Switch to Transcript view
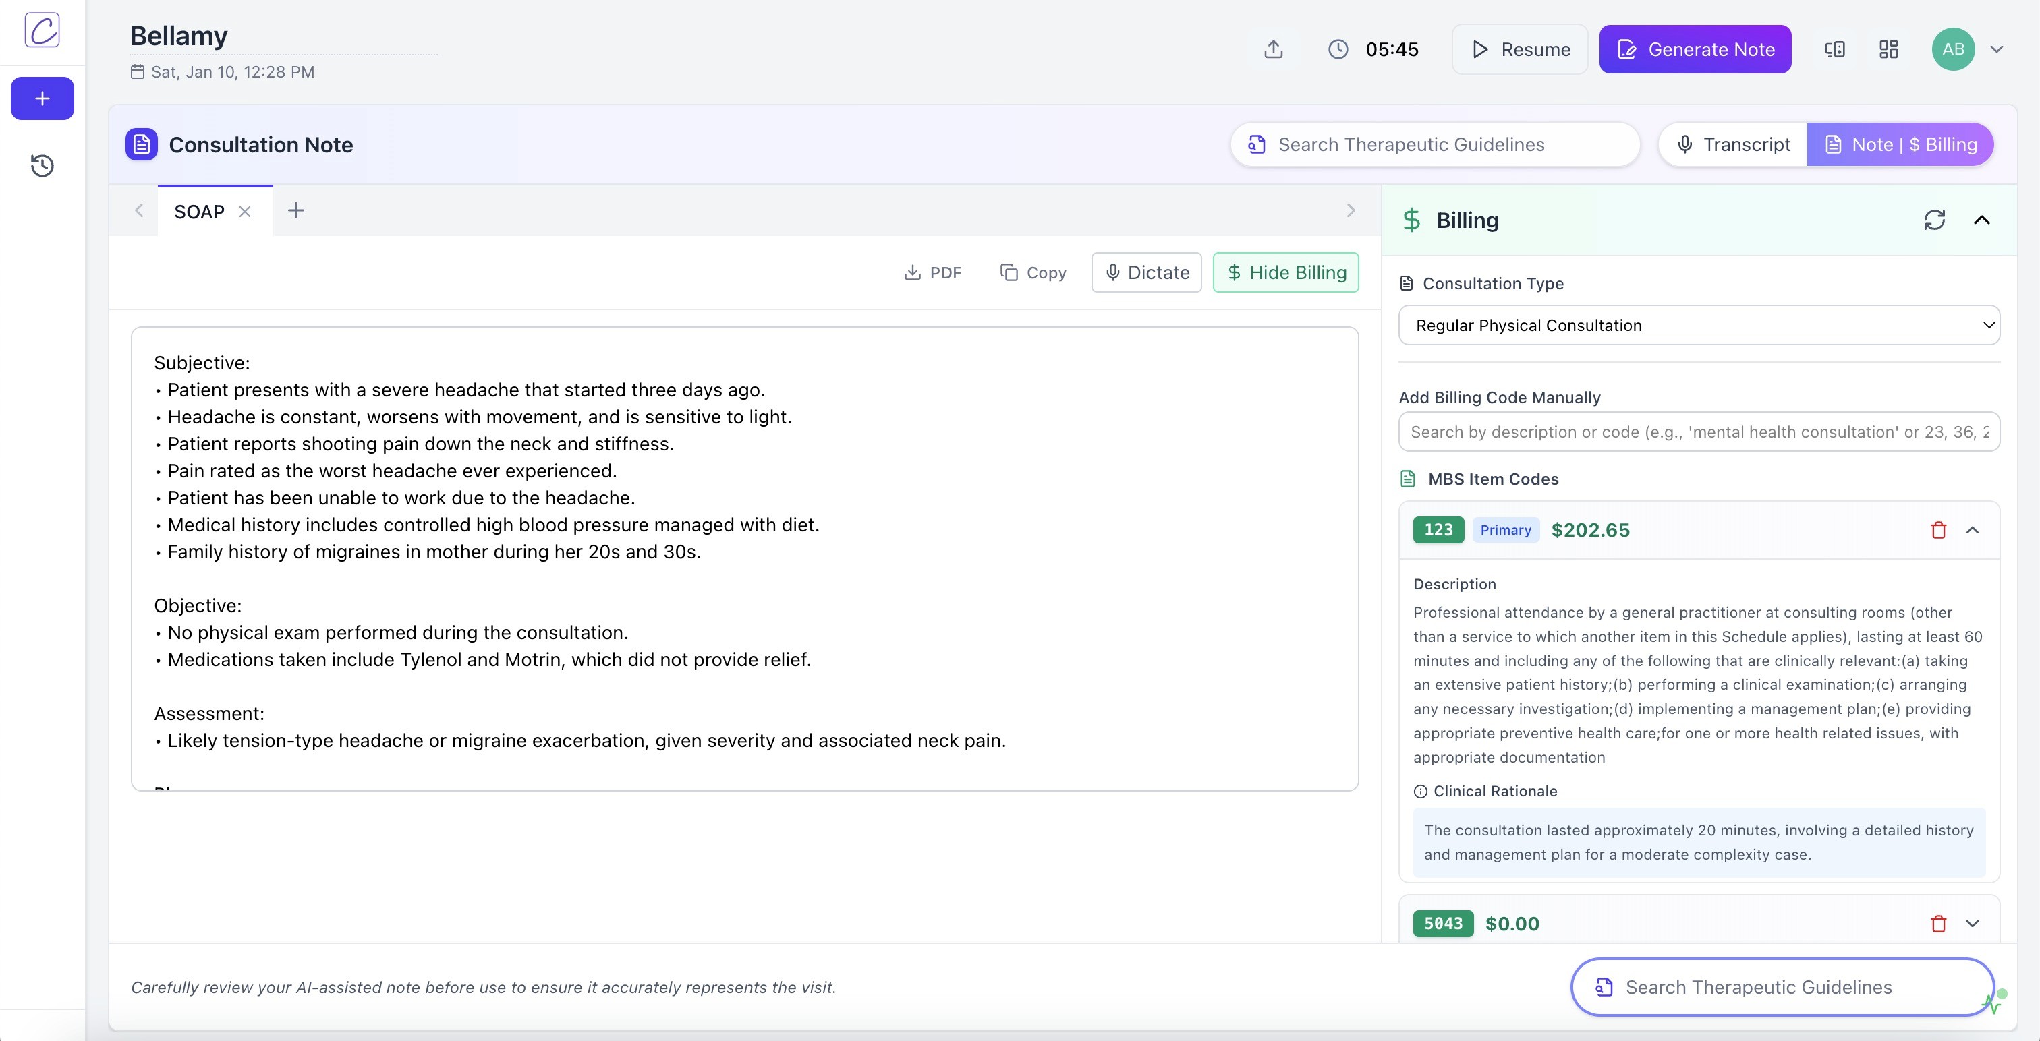The image size is (2040, 1041). point(1733,144)
